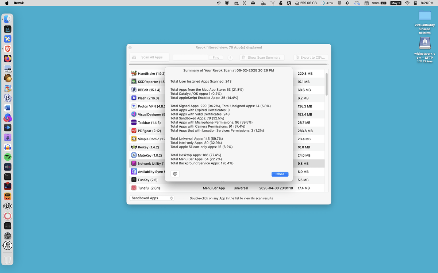Click the 259.66 GB disk space indicator
Viewport: 438px width, 273px height.
306,3
